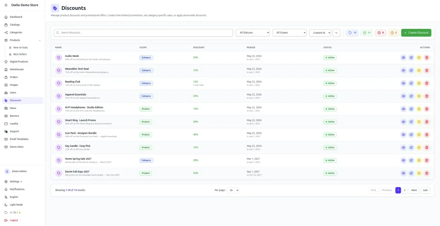Delete the Denim Fall Days 2027 discount
This screenshot has width=440, height=226.
pos(427,173)
